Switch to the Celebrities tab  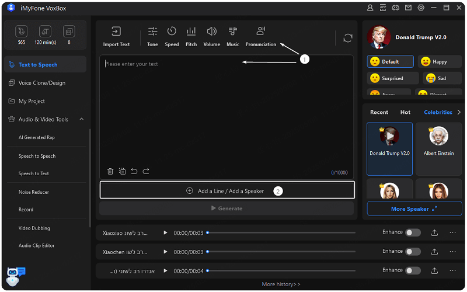438,112
